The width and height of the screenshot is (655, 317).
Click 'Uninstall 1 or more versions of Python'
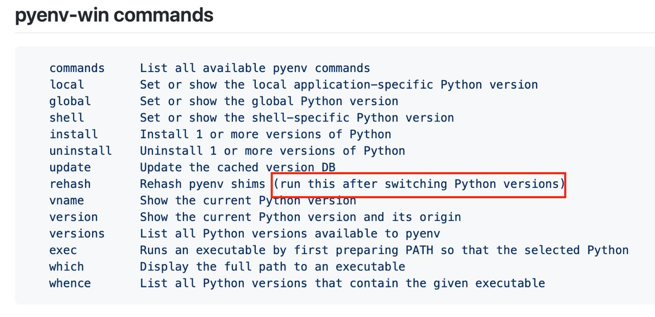tap(273, 151)
